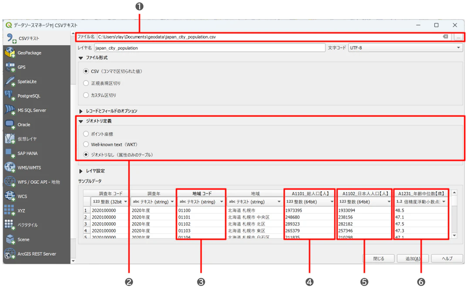The height and width of the screenshot is (290, 470).
Task: Click the cell 48.5
Action: tap(421, 210)
